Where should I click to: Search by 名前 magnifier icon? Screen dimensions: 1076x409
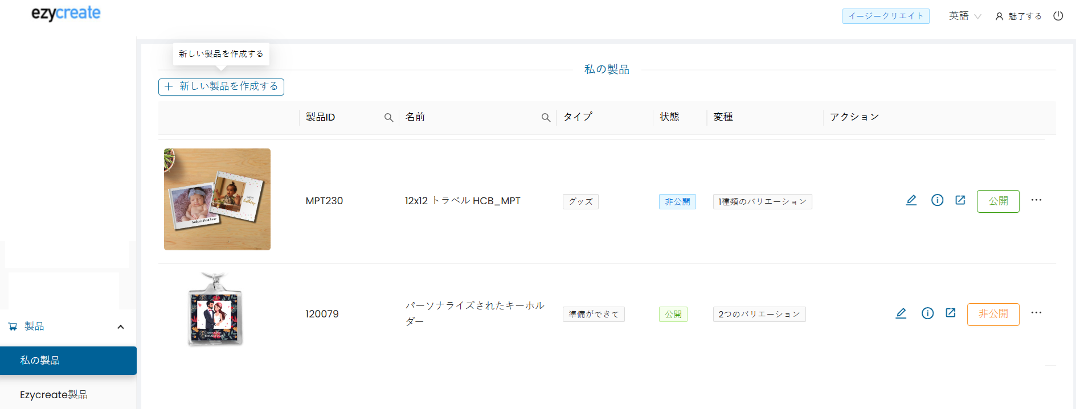pyautogui.click(x=546, y=117)
